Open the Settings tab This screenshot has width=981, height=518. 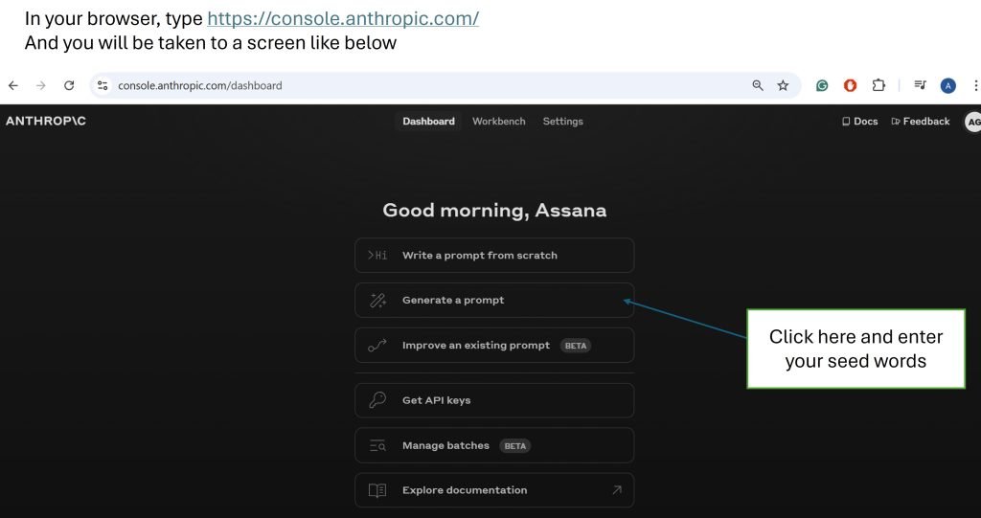tap(562, 122)
